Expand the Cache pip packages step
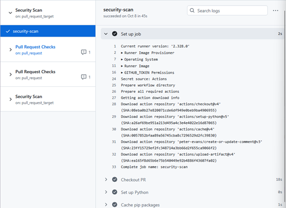 106,205
